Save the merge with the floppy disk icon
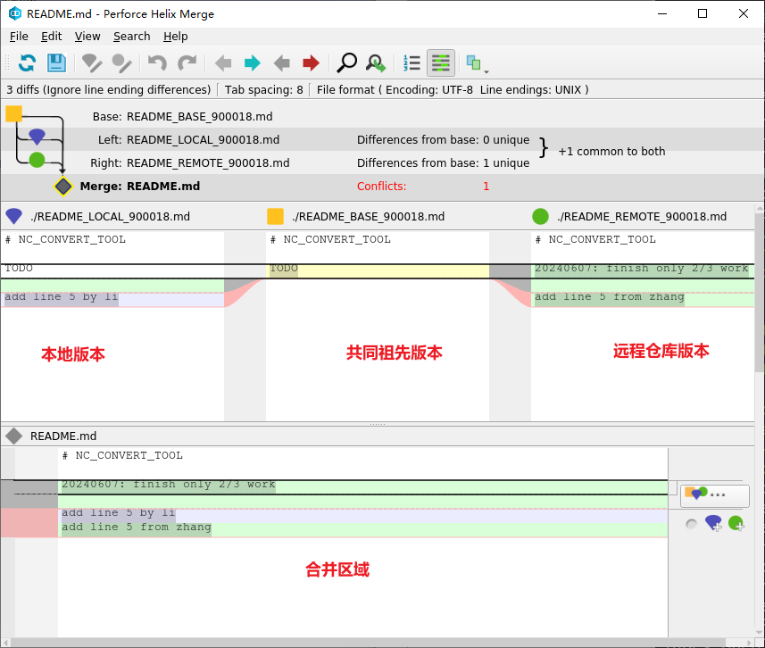765x648 pixels. 56,63
